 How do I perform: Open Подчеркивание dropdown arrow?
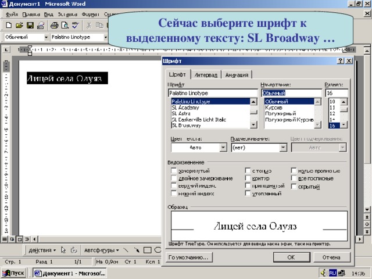coord(283,148)
